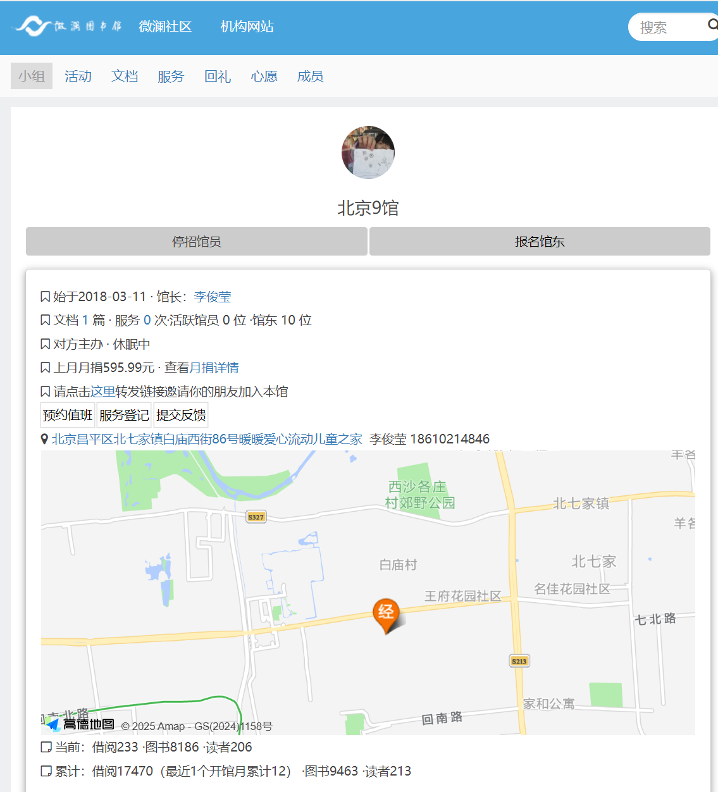Open the 机构网站 menu item
718x792 pixels.
247,27
